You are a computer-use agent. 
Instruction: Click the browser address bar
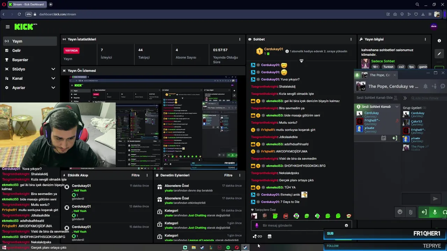click(x=210, y=14)
